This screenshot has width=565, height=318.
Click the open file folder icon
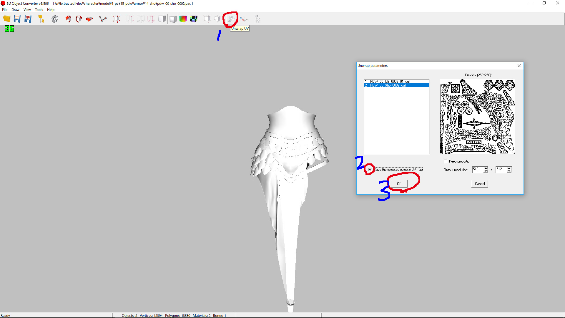[6, 19]
